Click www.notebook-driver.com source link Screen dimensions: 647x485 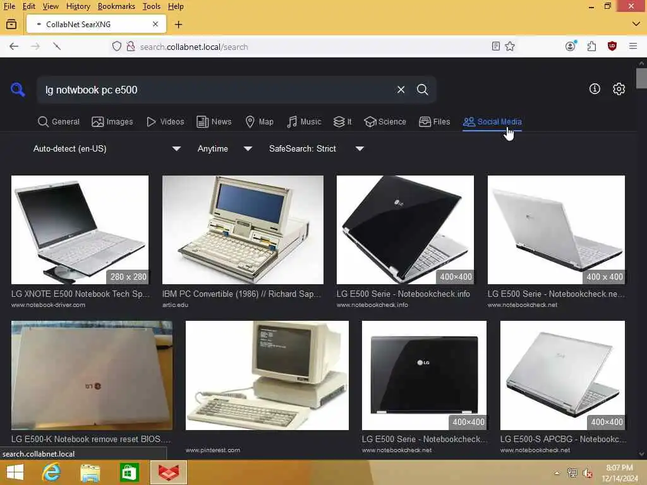(48, 305)
